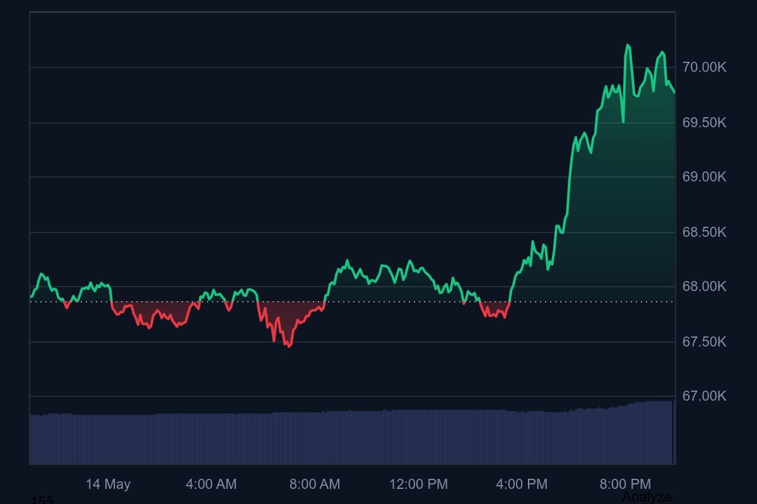The width and height of the screenshot is (757, 504).
Task: Click the 4:00 PM time label
Action: [x=522, y=484]
